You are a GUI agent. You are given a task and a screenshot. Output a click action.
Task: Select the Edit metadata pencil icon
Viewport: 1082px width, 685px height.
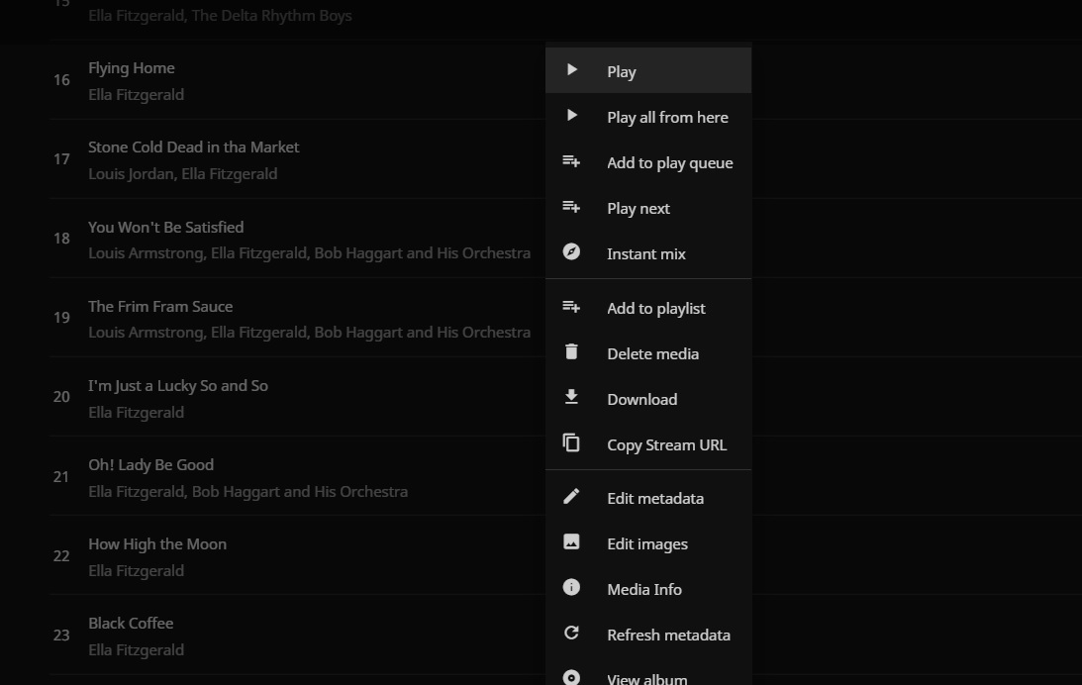[571, 496]
